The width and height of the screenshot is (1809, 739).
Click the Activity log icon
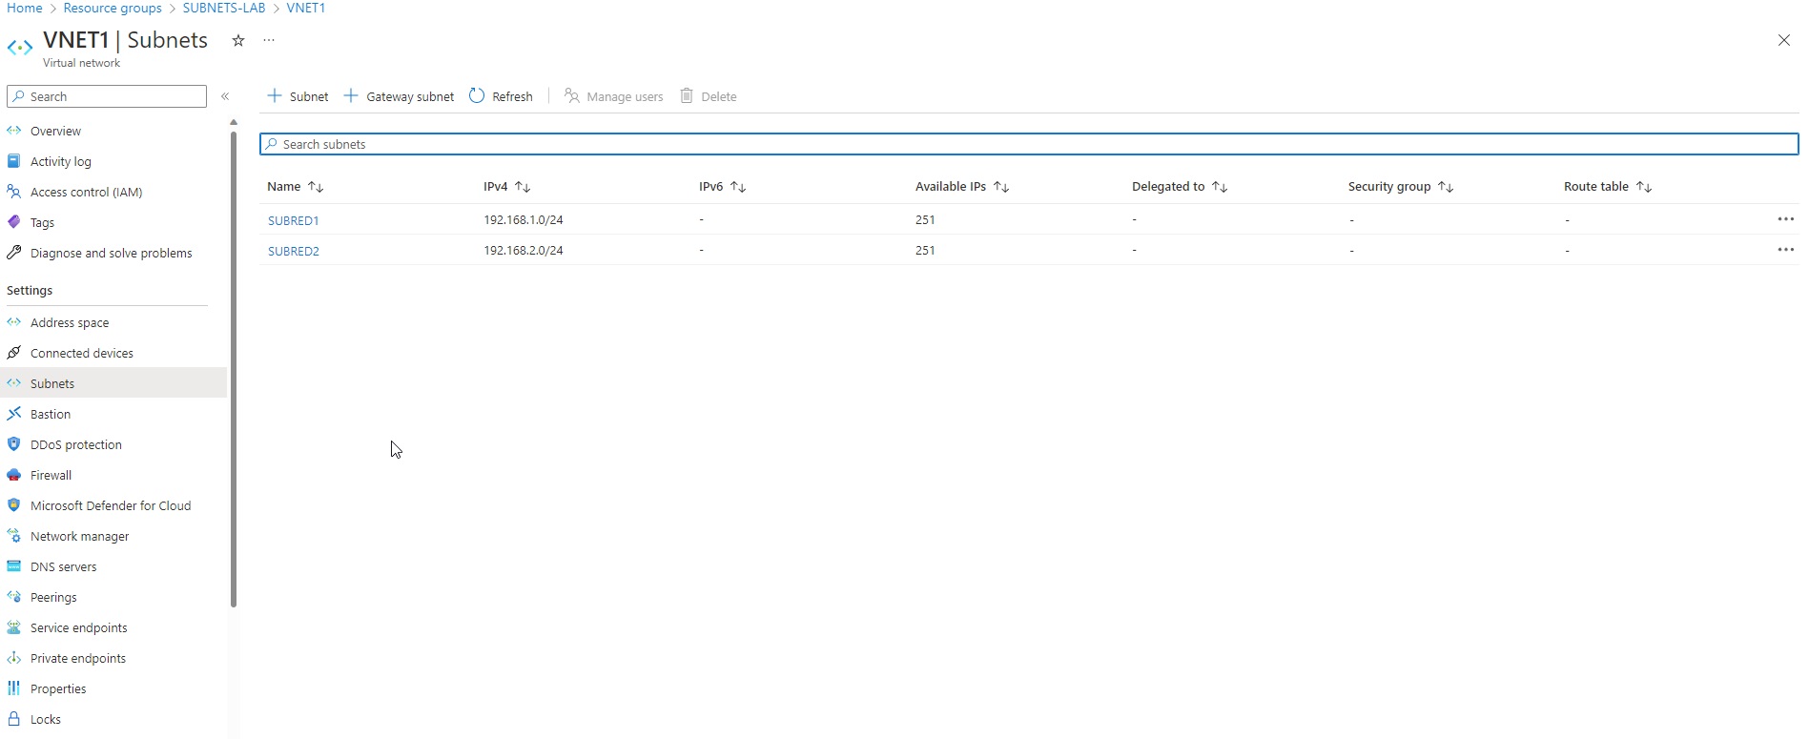tap(14, 161)
